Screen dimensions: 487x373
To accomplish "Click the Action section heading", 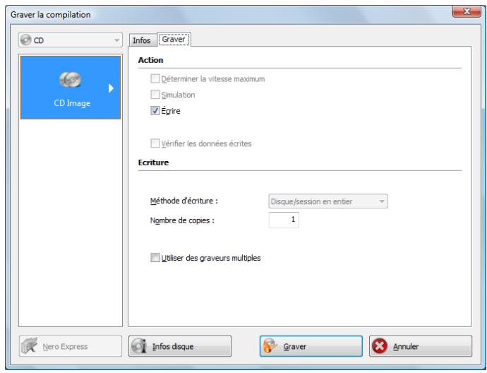I will [x=150, y=60].
